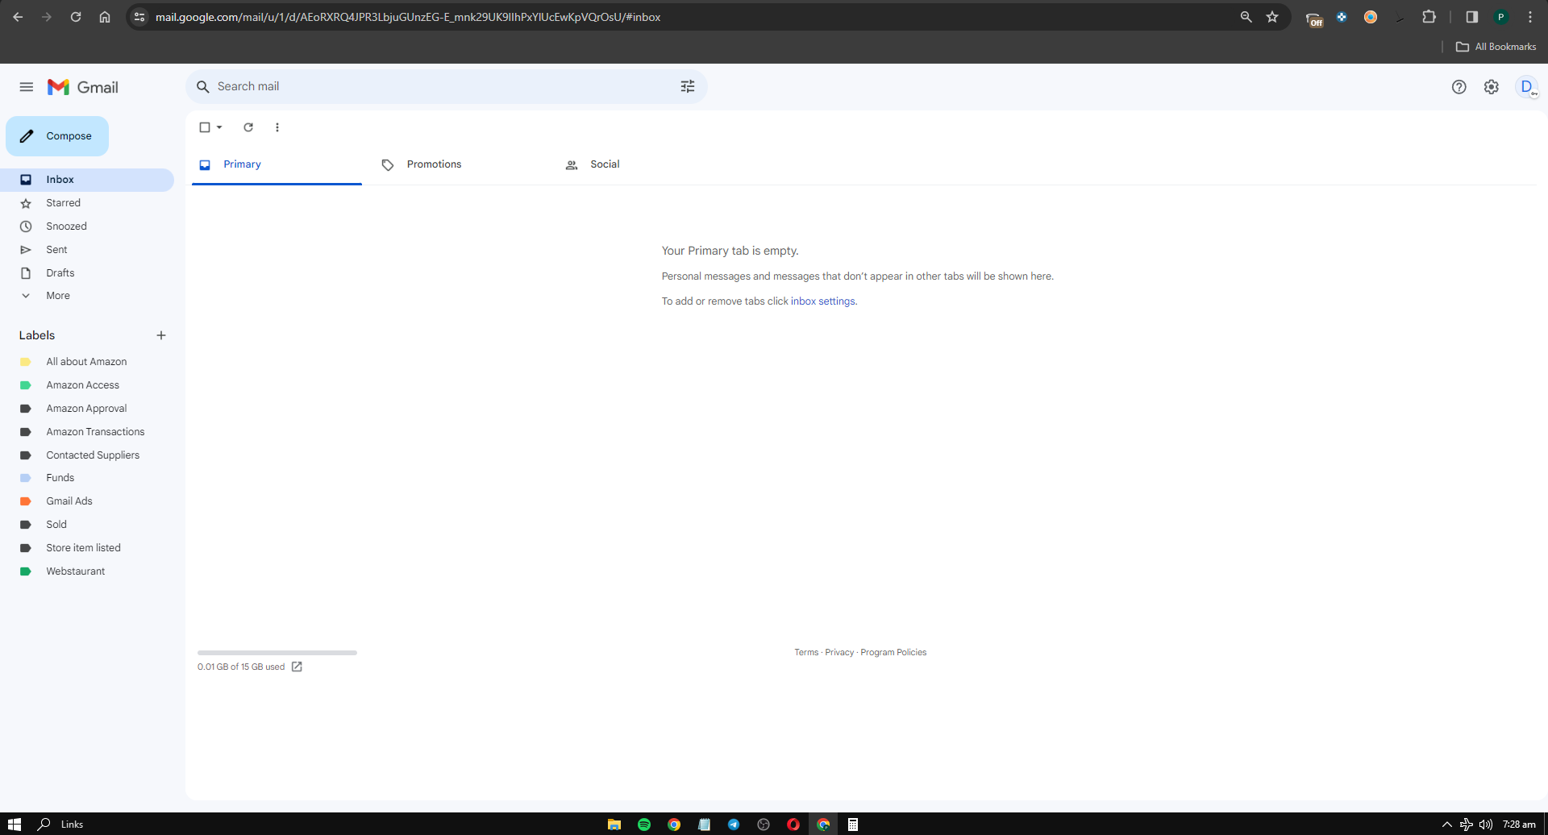Click the Privacy link
Screen dimensions: 1548x835
[x=839, y=653]
